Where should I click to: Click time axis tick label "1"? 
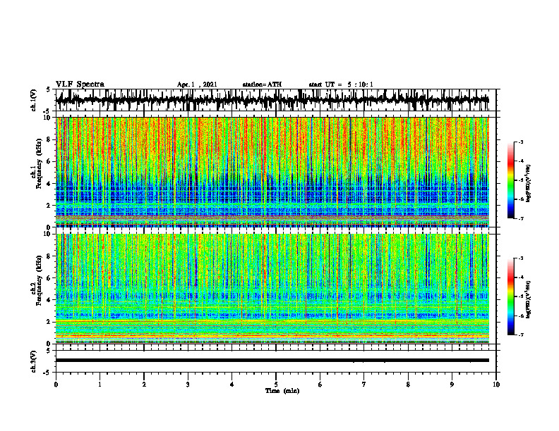pyautogui.click(x=100, y=385)
